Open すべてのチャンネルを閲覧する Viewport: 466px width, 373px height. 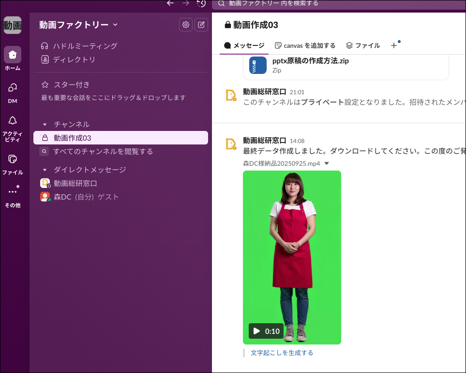[103, 151]
